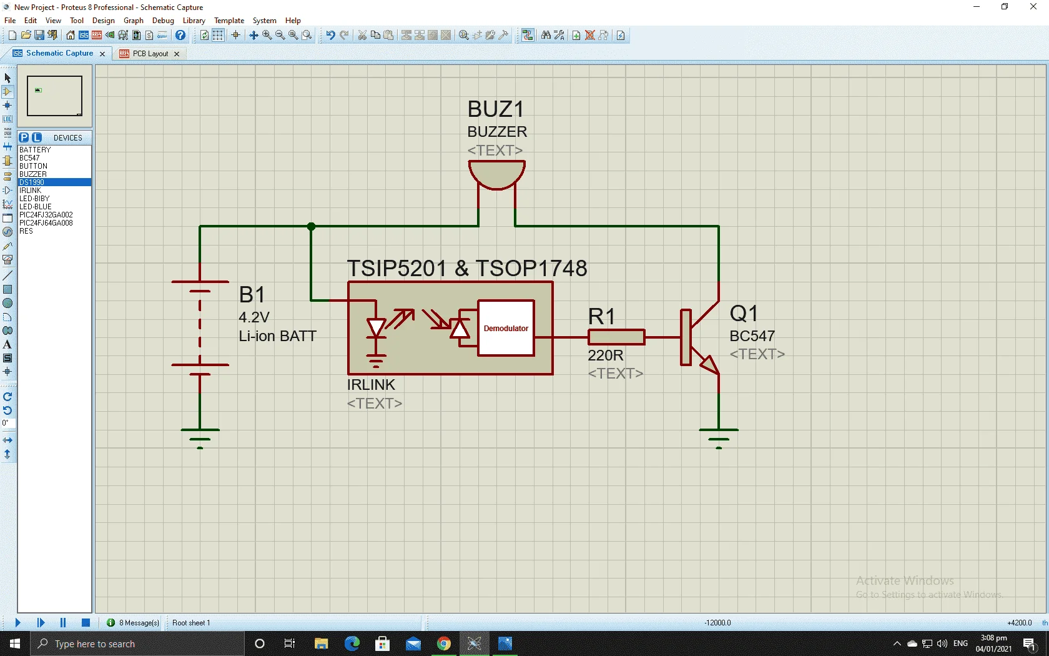Open a project using the folder icon
The height and width of the screenshot is (656, 1049).
(26, 36)
